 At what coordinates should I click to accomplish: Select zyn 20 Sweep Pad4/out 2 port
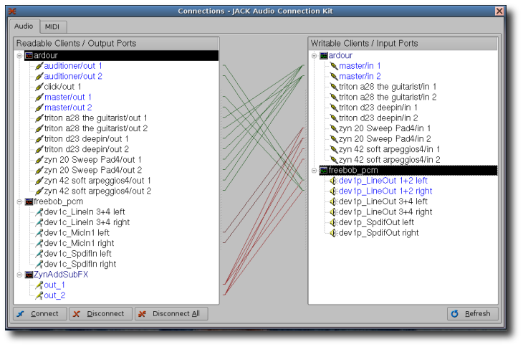[x=92, y=170]
